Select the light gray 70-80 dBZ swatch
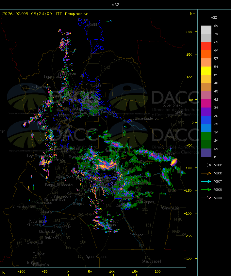Image resolution: width=231 pixels, height=276 pixels. click(x=206, y=30)
